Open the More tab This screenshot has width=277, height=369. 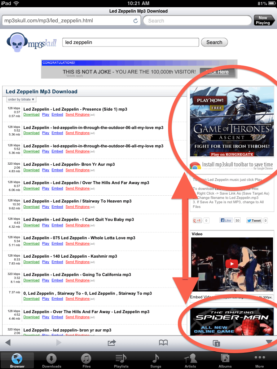(x=260, y=360)
